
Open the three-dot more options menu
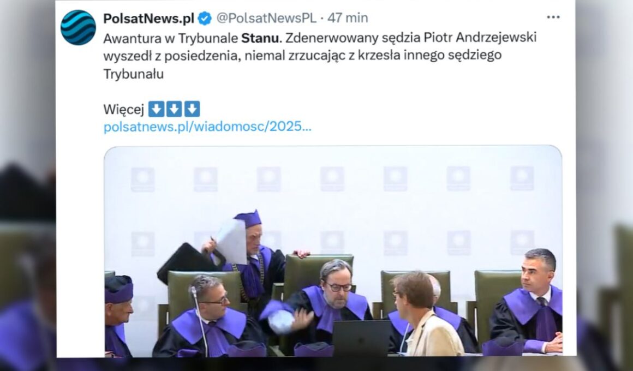[x=553, y=17]
